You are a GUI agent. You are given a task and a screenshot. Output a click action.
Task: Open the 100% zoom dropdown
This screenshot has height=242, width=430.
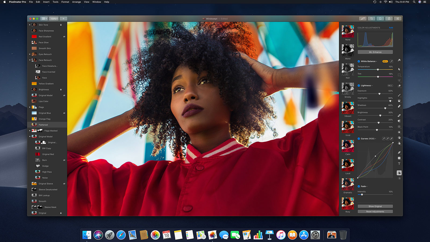pyautogui.click(x=54, y=19)
